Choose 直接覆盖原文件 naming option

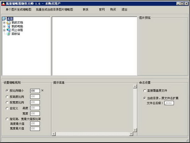(145, 91)
